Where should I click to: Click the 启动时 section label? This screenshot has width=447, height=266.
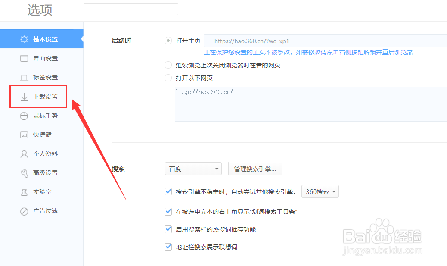(x=121, y=41)
